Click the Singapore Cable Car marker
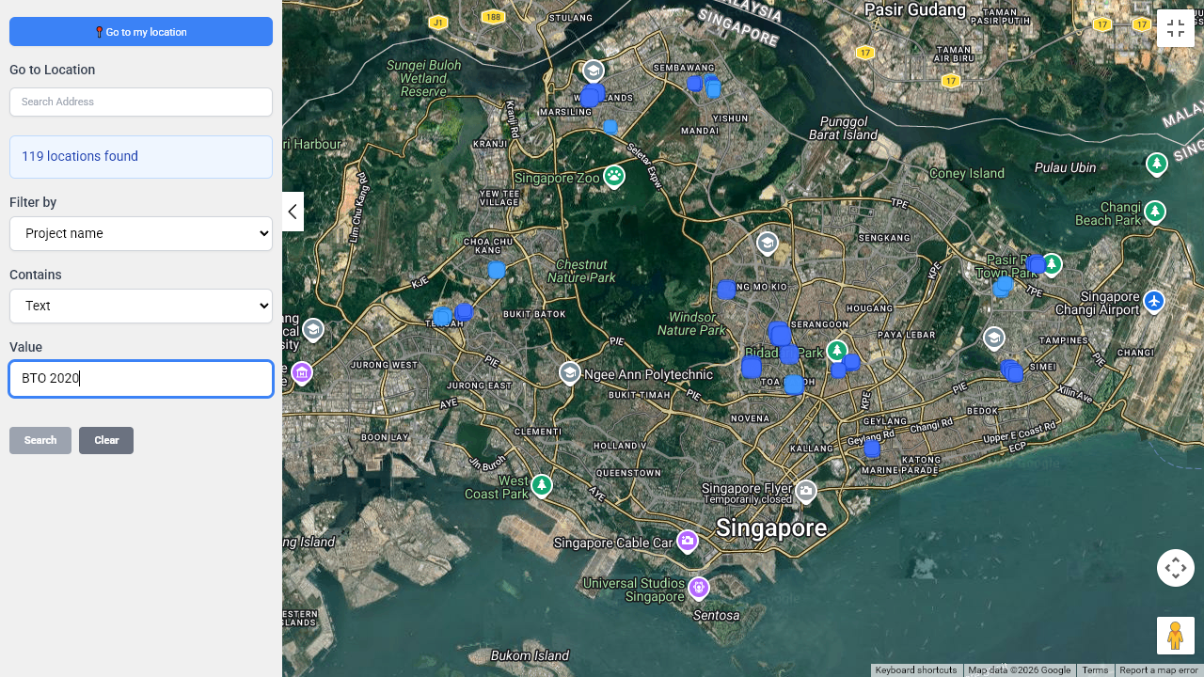Image resolution: width=1204 pixels, height=677 pixels. coord(688,542)
